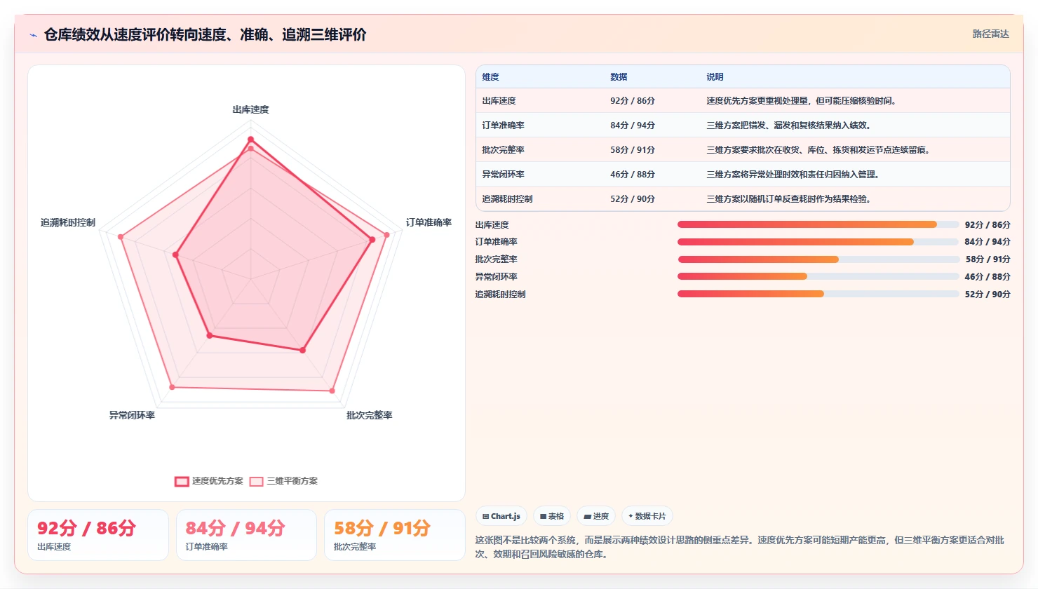
Task: Click the 路径雷达 label in header
Action: pyautogui.click(x=990, y=34)
